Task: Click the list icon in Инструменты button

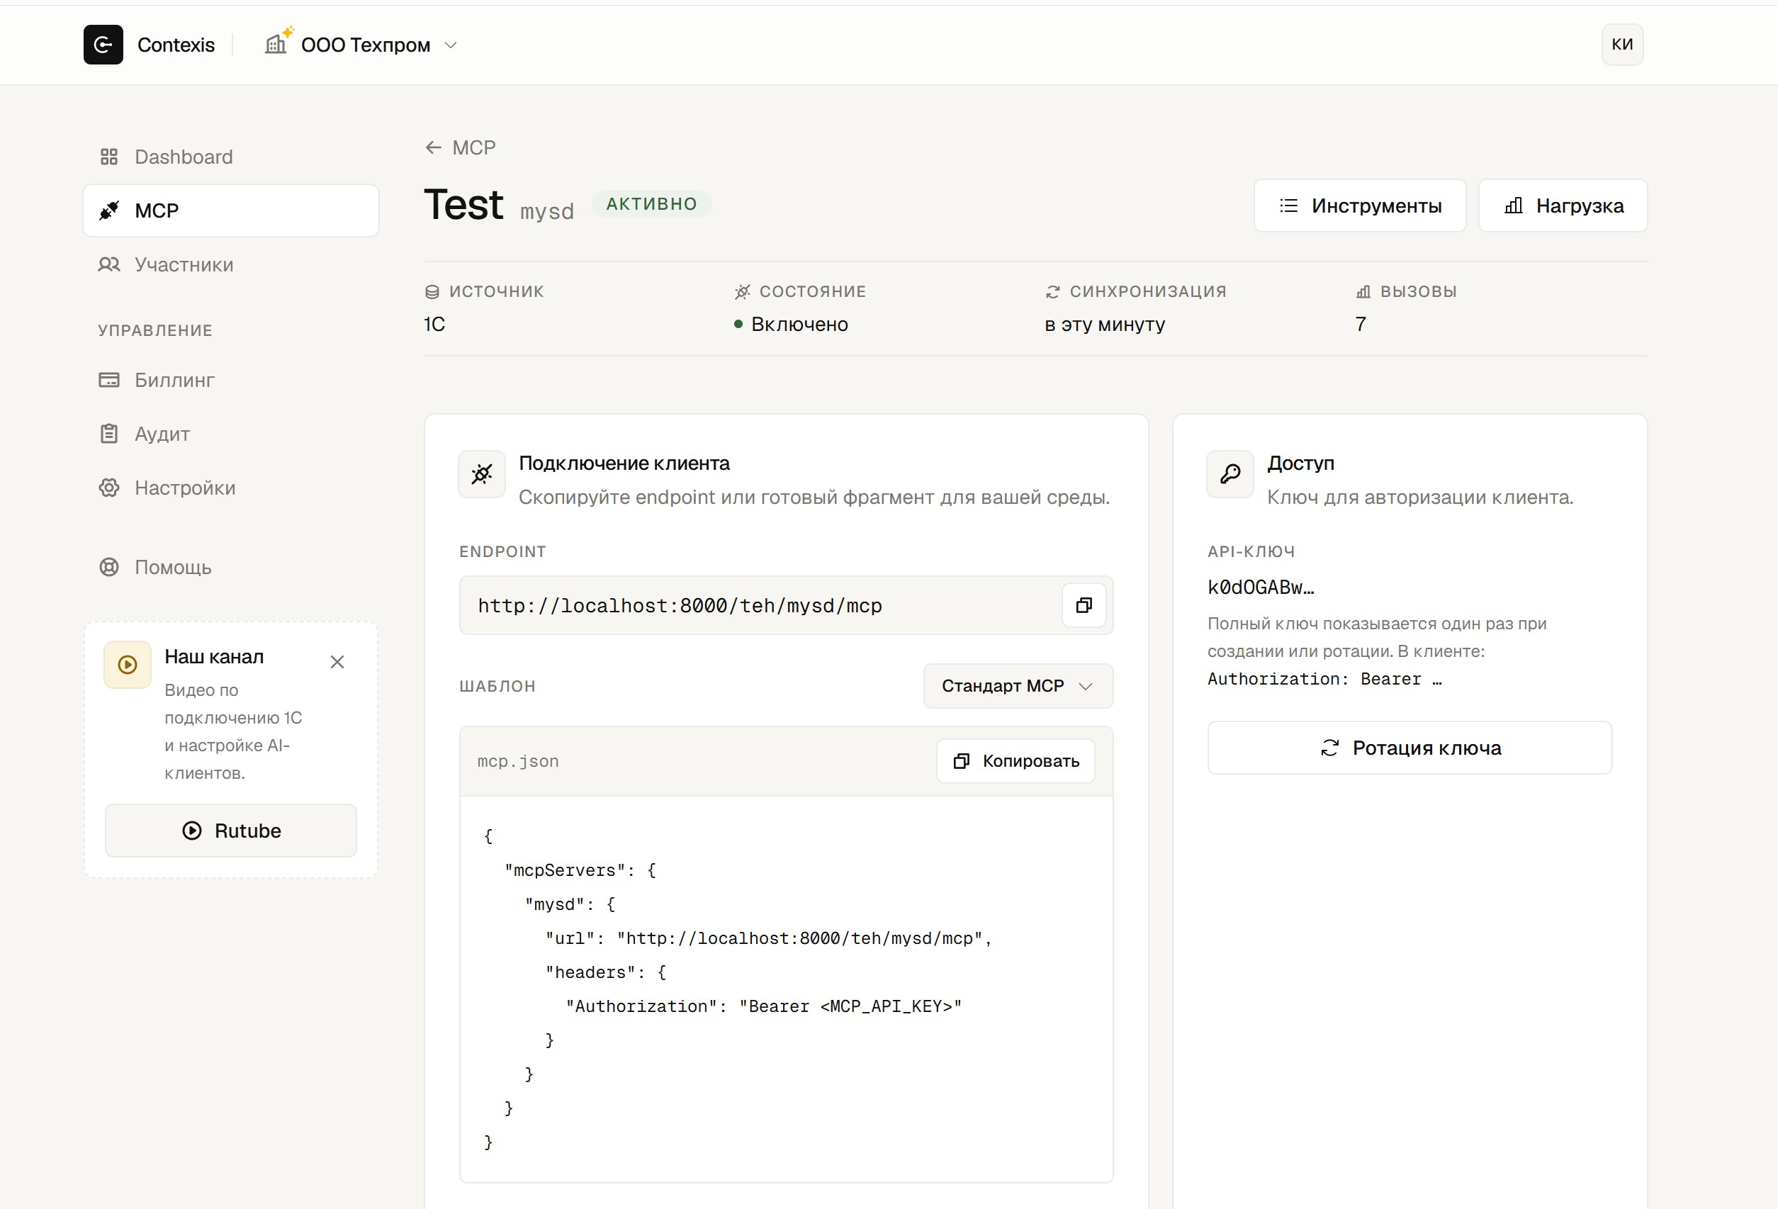Action: click(1289, 206)
